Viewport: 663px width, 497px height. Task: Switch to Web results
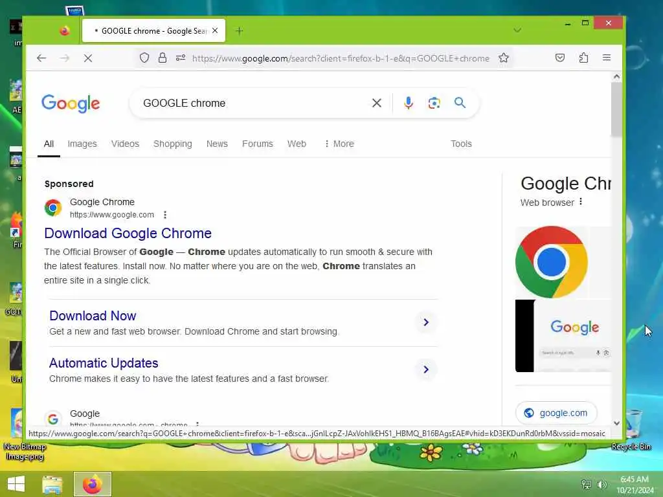[297, 144]
